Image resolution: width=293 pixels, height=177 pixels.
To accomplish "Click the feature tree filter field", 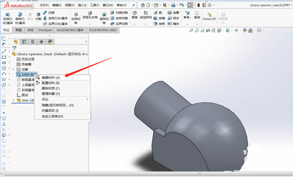I will coord(50,48).
